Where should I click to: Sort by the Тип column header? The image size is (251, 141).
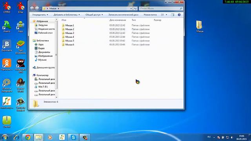pos(134,20)
